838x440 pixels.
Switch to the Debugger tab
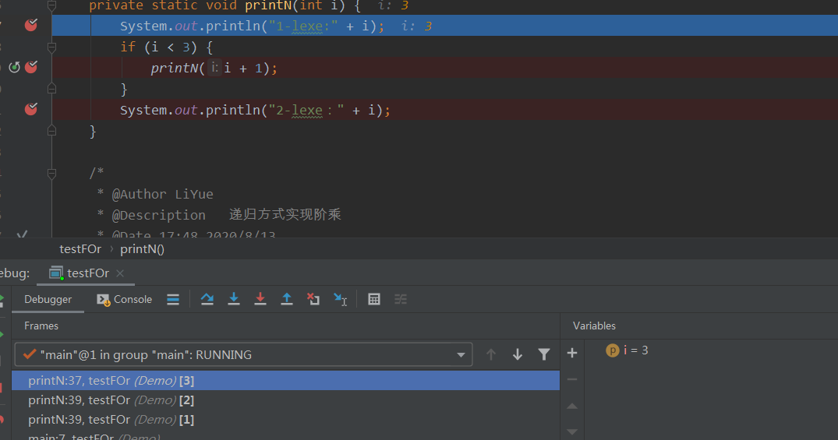[48, 300]
